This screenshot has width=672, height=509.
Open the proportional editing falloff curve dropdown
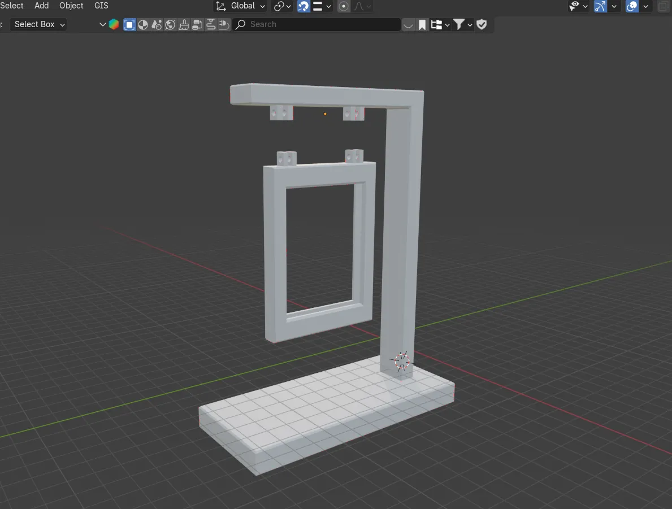coord(363,6)
